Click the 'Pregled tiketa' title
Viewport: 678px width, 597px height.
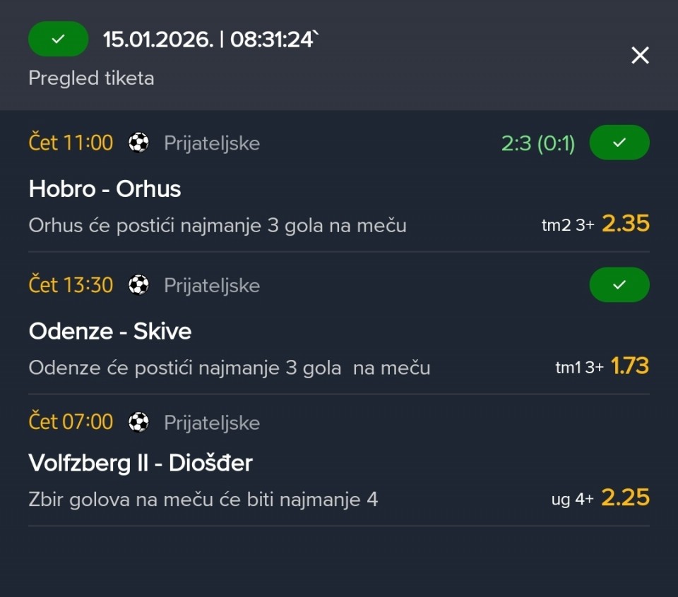coord(91,78)
